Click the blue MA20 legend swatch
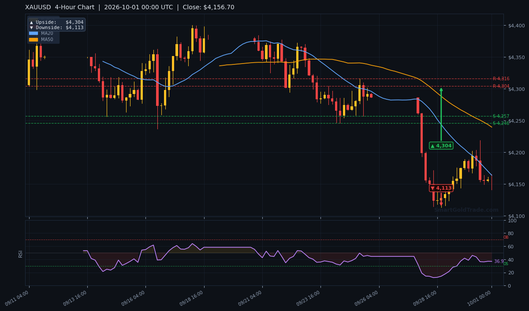The image size is (529, 311). [x=34, y=33]
